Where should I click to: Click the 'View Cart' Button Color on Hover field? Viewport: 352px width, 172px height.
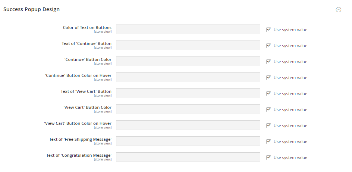(188, 125)
